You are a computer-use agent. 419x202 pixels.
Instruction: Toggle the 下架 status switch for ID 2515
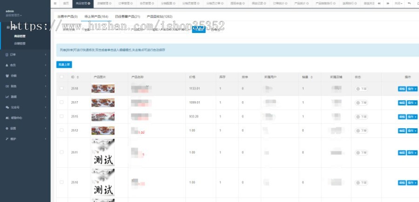(361, 117)
